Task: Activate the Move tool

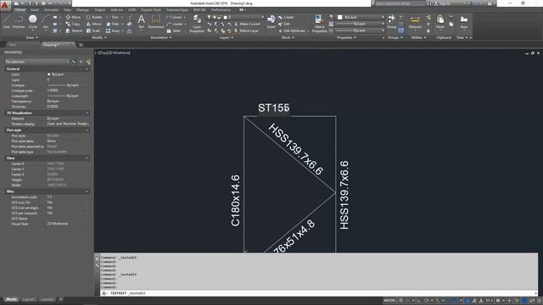Action: [x=73, y=17]
